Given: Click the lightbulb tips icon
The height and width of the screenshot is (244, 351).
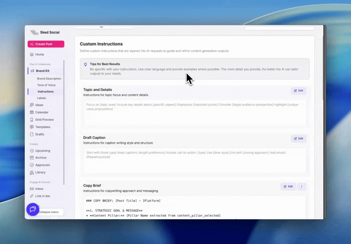Looking at the screenshot, I should pyautogui.click(x=85, y=64).
